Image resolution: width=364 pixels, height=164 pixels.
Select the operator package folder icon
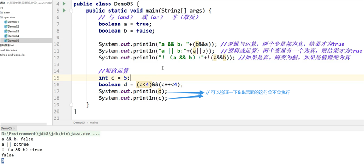pos(1,17)
